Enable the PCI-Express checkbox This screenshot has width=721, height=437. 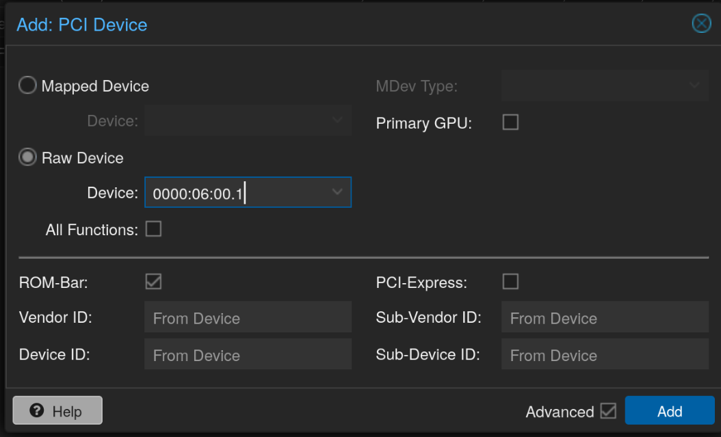pos(510,281)
